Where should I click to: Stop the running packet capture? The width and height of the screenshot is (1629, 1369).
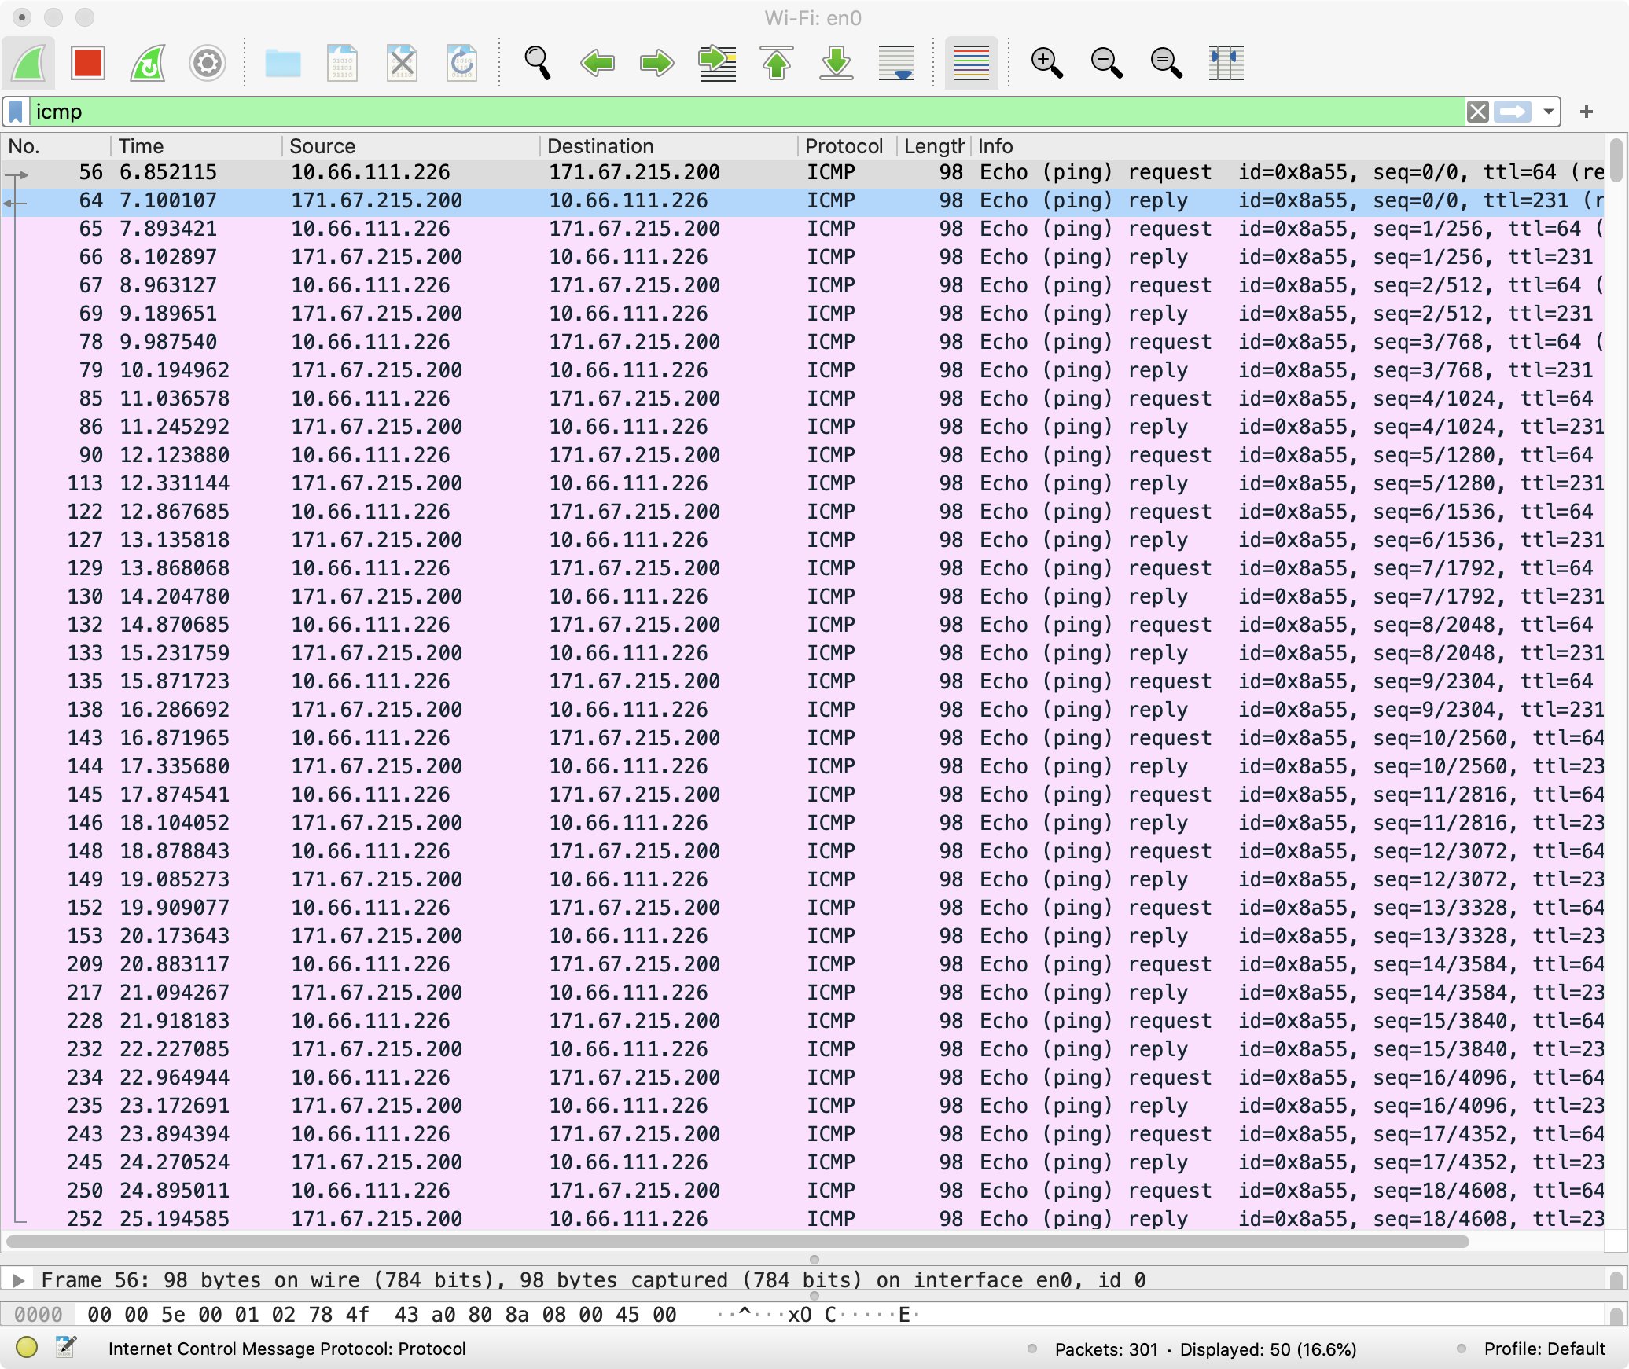(87, 63)
